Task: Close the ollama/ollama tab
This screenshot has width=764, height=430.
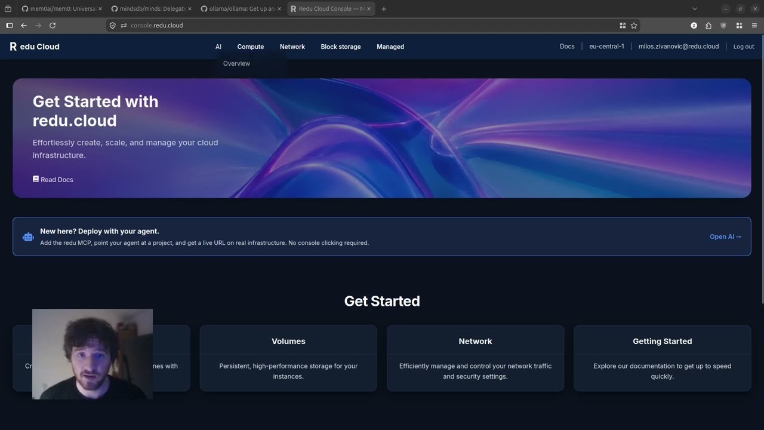Action: coord(279,9)
